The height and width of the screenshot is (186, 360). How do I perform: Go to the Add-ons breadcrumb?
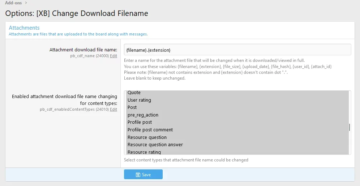pos(13,3)
